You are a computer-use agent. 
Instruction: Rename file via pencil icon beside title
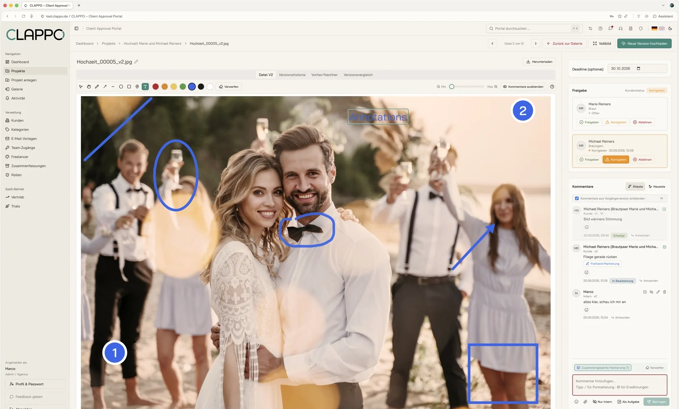point(136,62)
